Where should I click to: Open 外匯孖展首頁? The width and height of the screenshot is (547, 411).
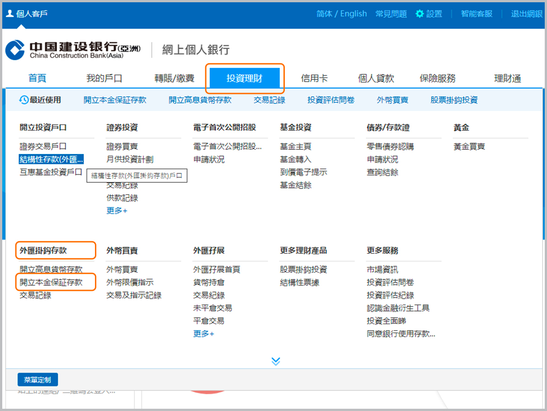[217, 270]
